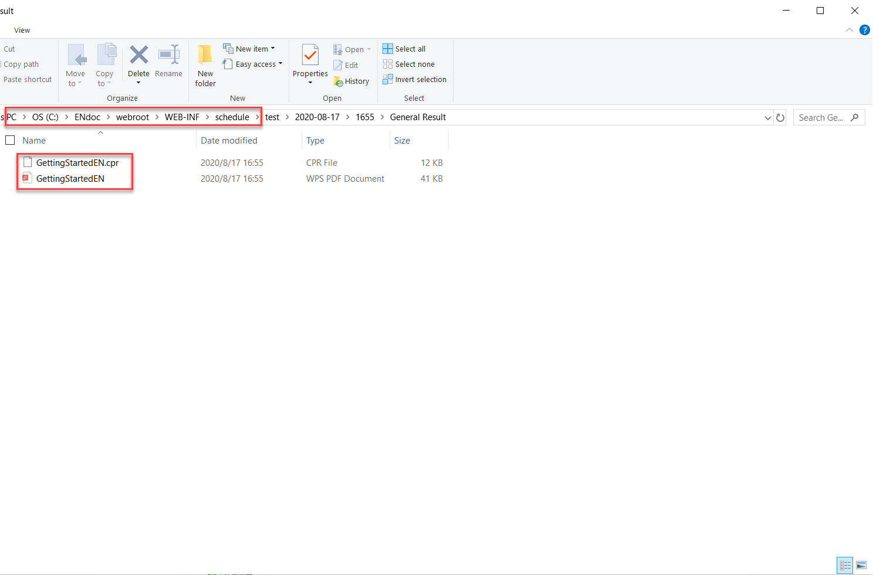The height and width of the screenshot is (575, 873).
Task: Toggle the select-all checkbox beside Name
Action: 10,140
